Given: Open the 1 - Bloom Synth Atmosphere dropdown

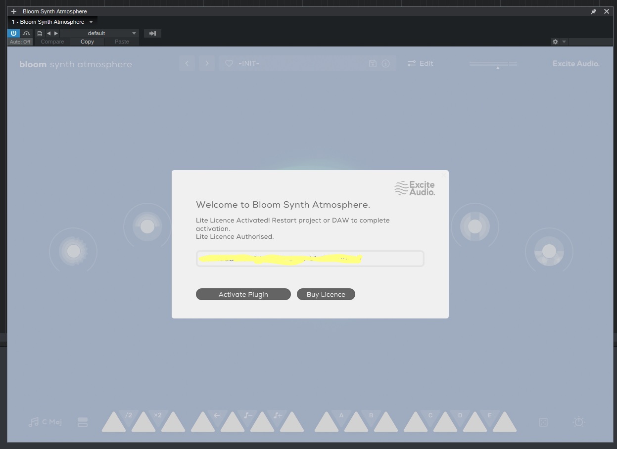Looking at the screenshot, I should pos(52,22).
